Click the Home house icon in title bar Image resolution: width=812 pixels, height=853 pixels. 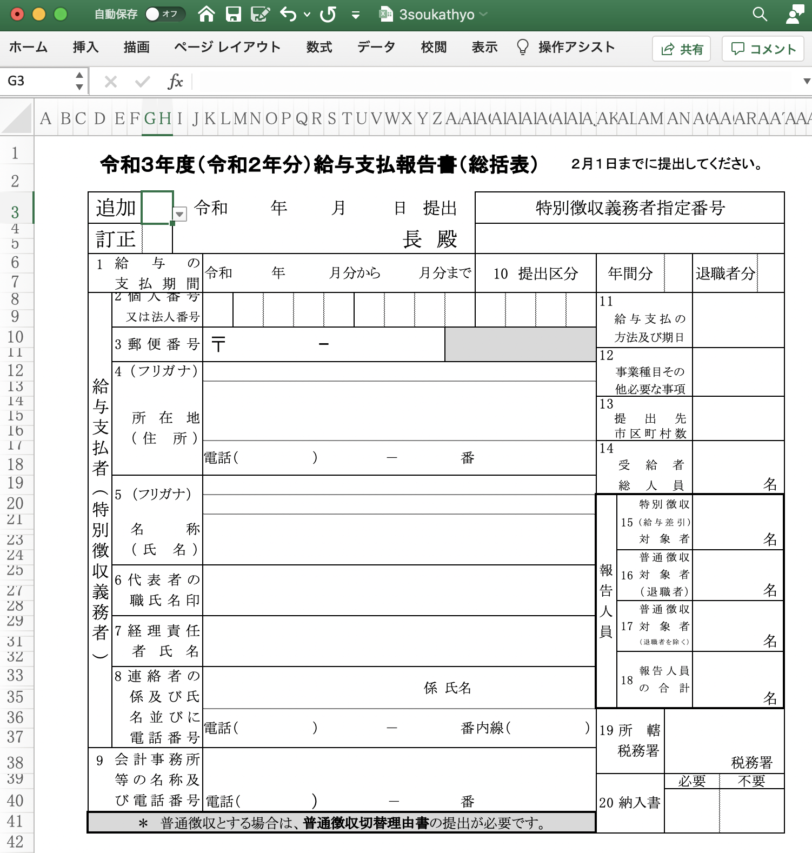pos(207,14)
